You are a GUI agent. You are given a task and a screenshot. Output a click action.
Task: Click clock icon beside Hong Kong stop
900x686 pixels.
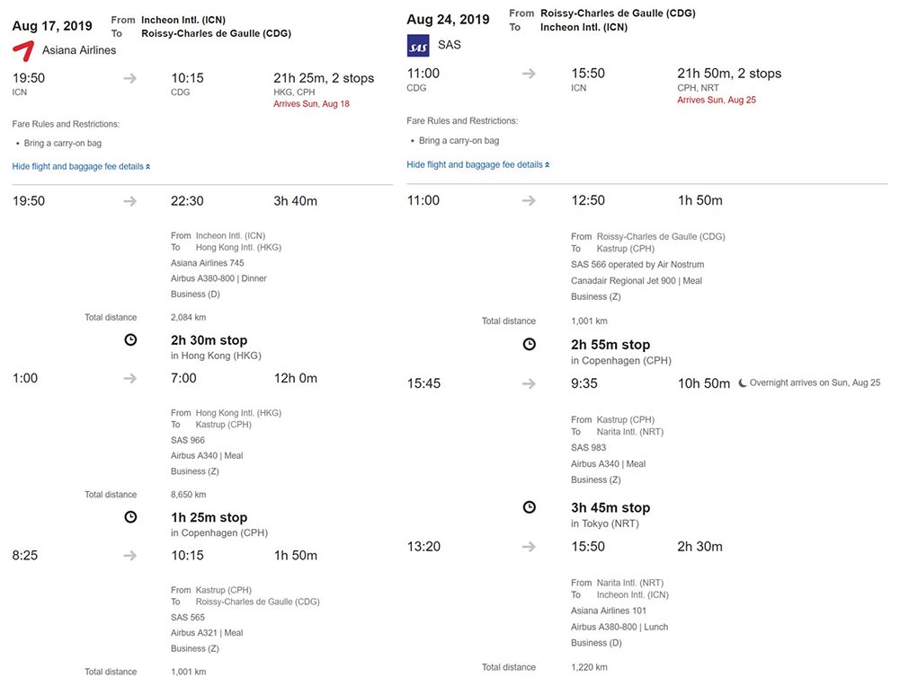point(130,340)
